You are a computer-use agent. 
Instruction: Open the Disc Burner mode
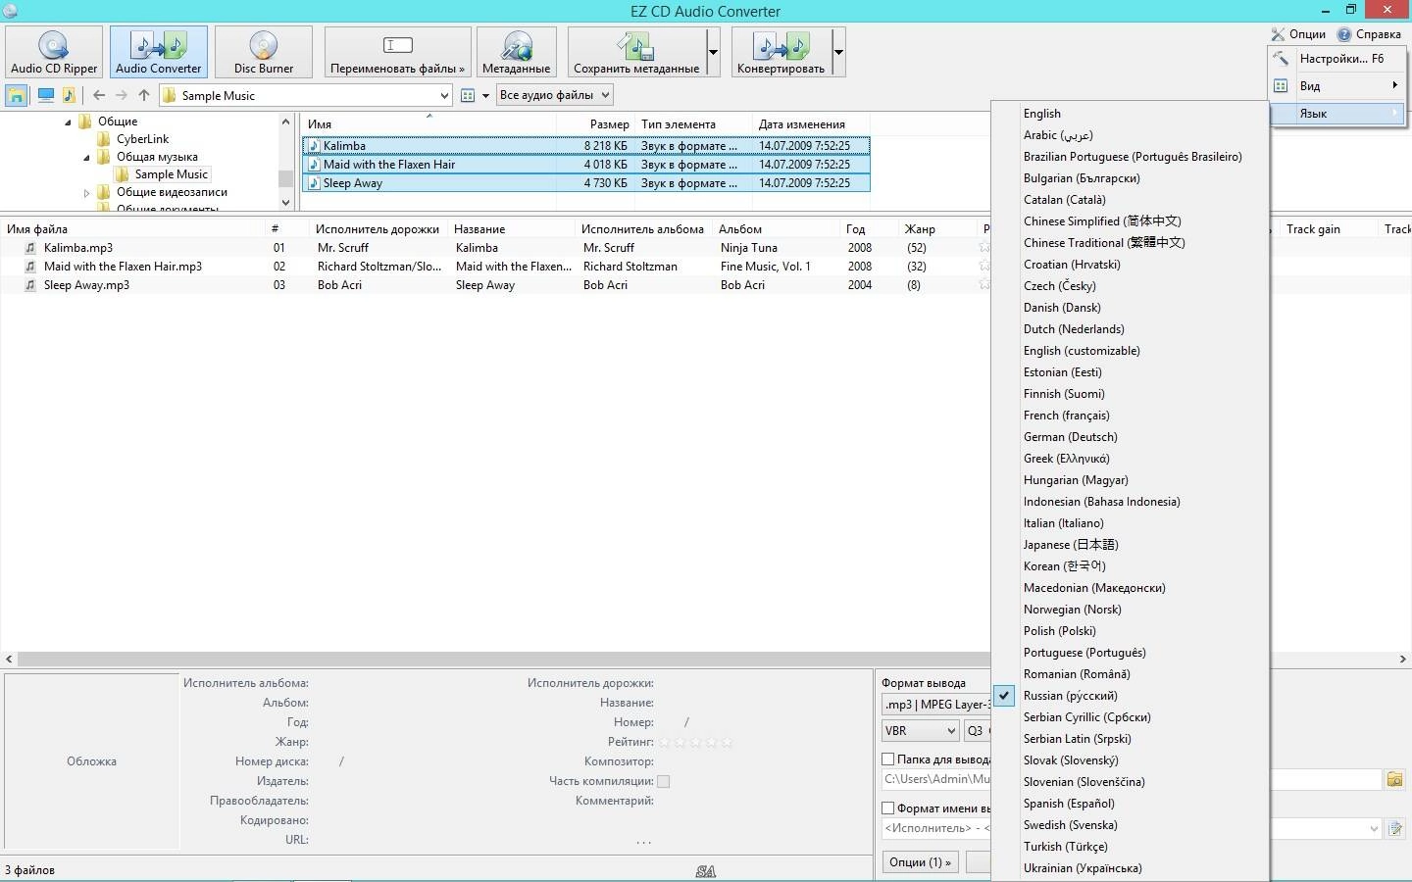pos(263,52)
